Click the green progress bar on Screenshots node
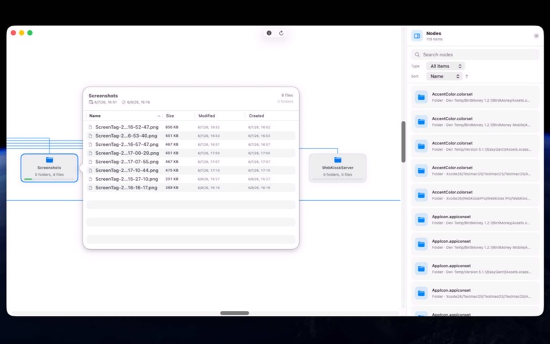The height and width of the screenshot is (344, 550). (x=28, y=179)
